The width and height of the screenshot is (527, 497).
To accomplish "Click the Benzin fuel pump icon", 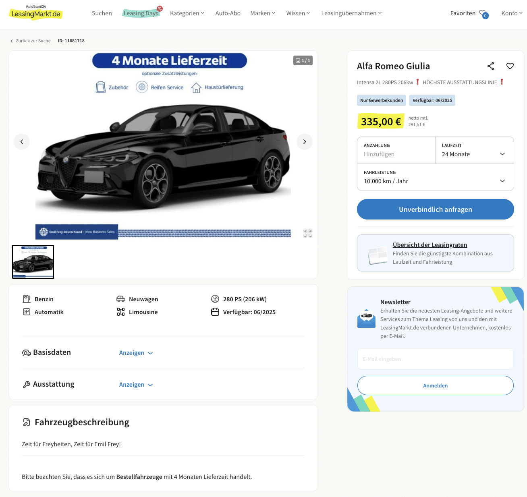I will (27, 299).
